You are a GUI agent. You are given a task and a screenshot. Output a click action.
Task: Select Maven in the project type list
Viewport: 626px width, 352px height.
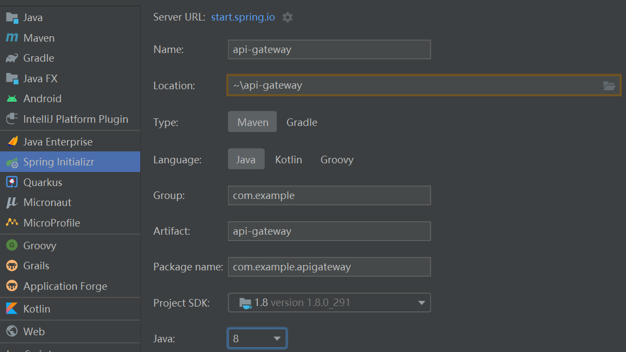tap(70, 38)
